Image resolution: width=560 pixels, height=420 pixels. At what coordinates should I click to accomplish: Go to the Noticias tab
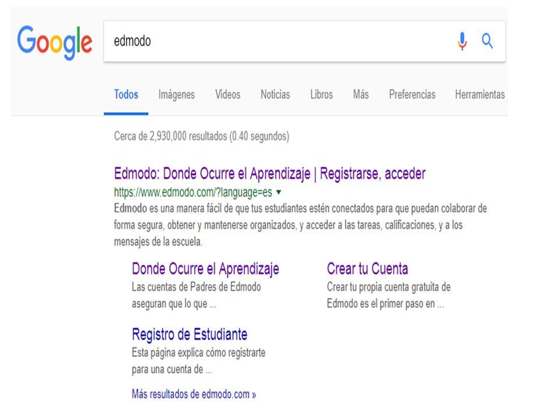[275, 94]
